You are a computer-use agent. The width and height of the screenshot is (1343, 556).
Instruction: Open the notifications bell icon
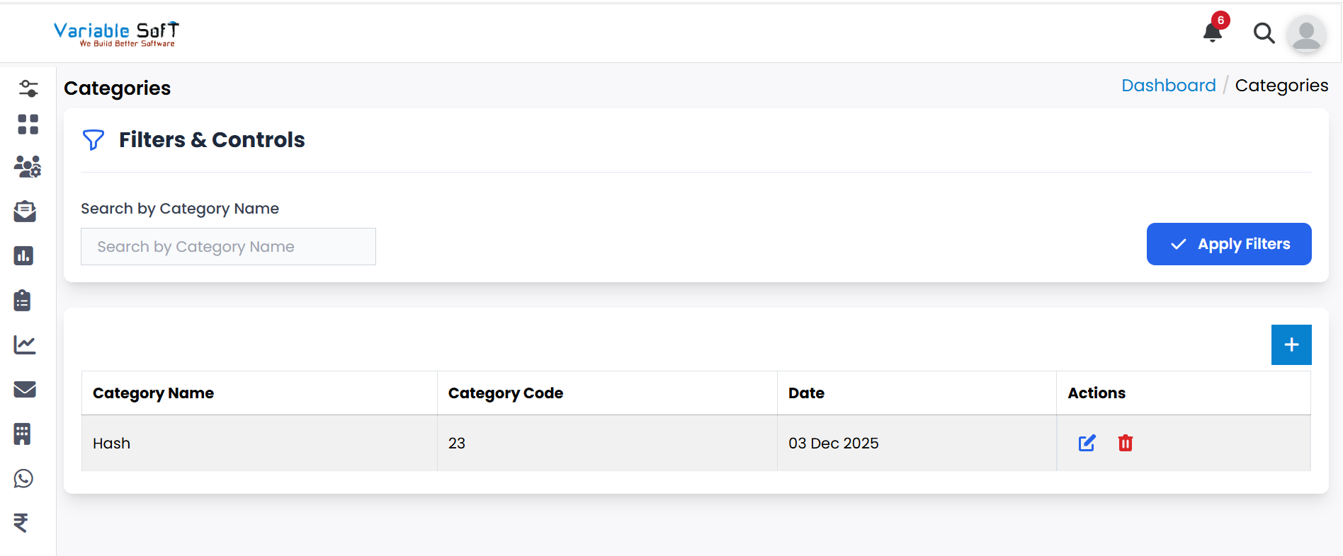tap(1212, 33)
